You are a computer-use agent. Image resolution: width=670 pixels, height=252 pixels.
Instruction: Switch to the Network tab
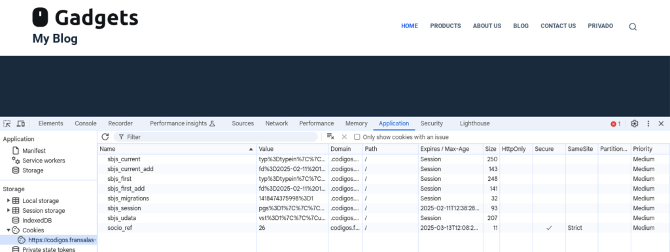point(277,123)
